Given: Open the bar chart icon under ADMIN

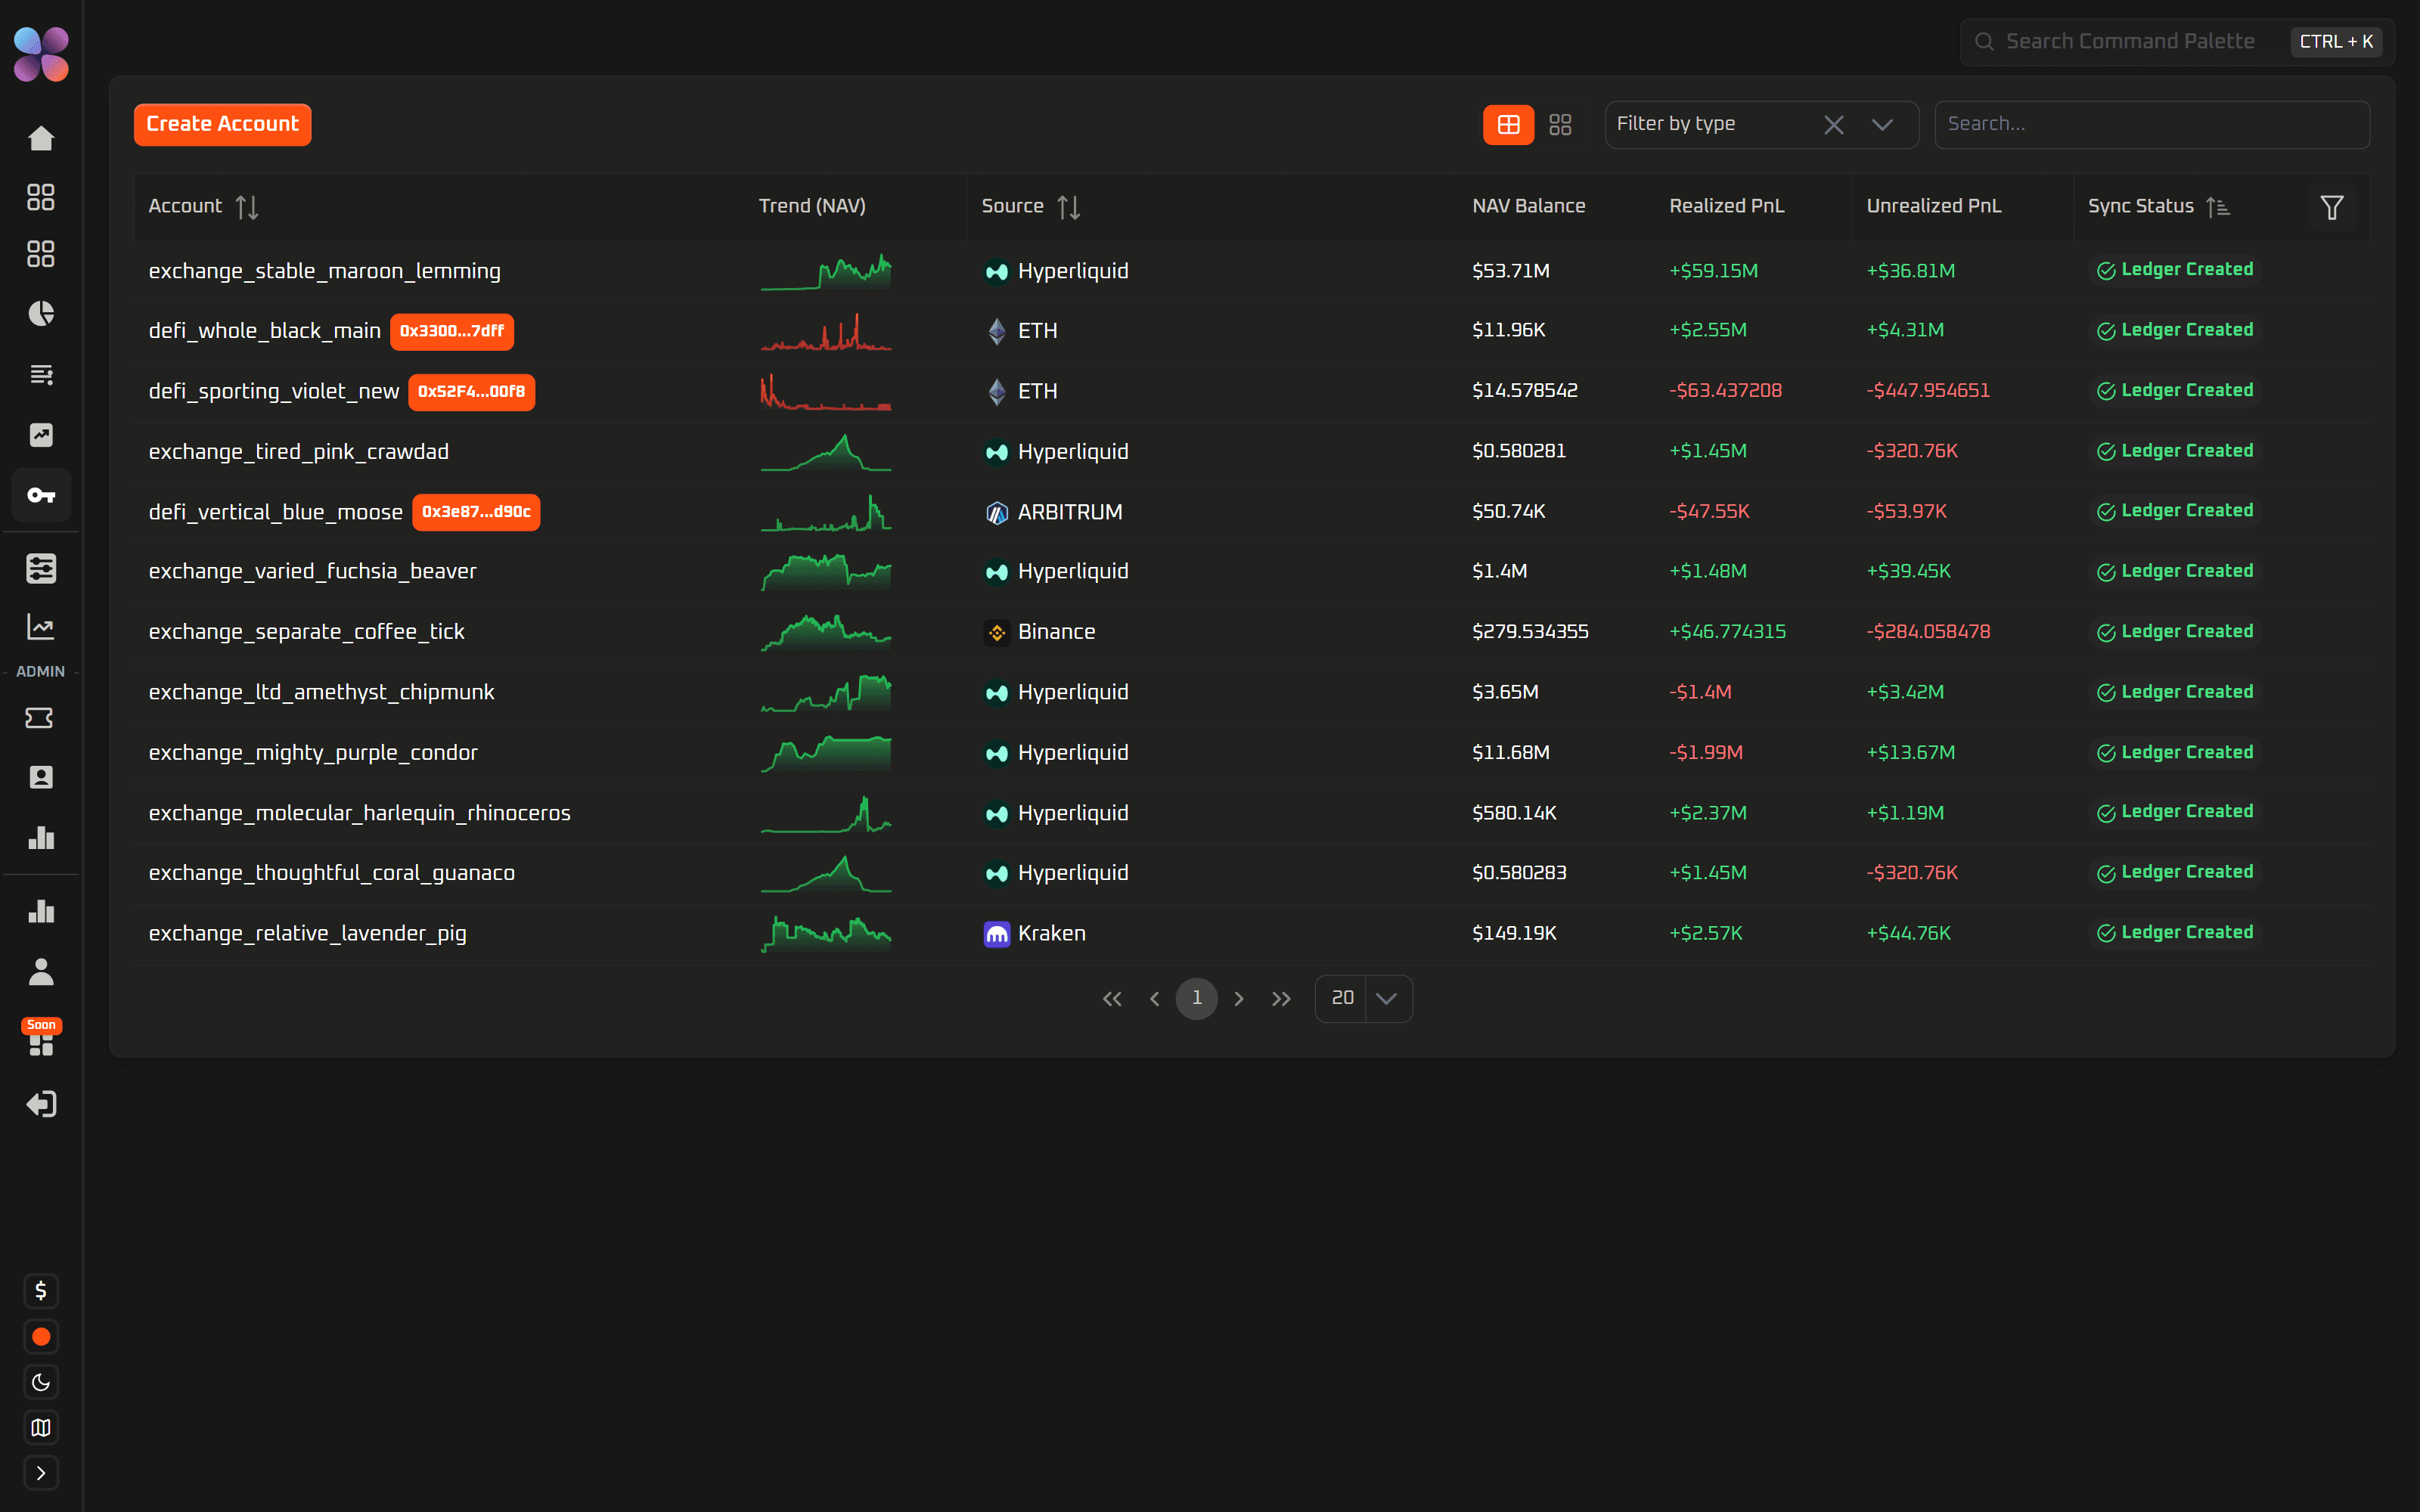Looking at the screenshot, I should pos(41,837).
